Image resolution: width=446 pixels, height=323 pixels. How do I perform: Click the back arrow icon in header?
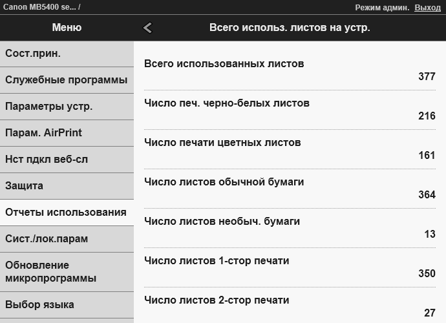(147, 28)
